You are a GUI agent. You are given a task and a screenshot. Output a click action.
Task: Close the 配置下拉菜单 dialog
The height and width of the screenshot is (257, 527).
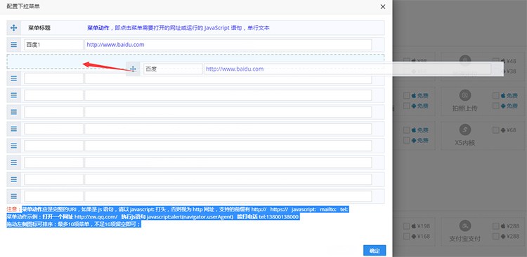[383, 6]
